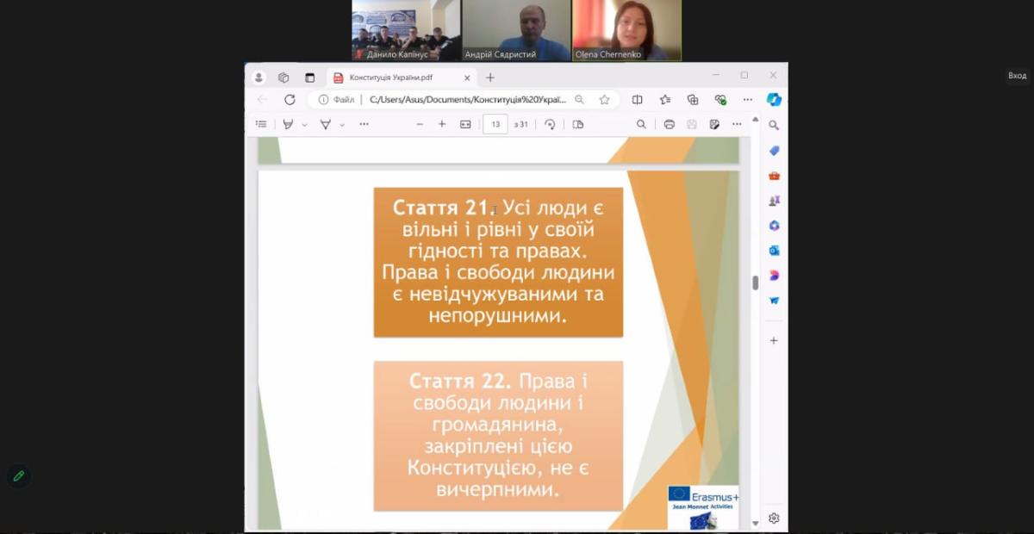Print the PDF document
This screenshot has width=1034, height=534.
point(670,124)
